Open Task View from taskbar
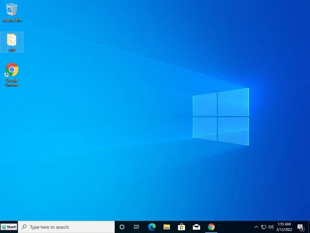 pyautogui.click(x=137, y=227)
